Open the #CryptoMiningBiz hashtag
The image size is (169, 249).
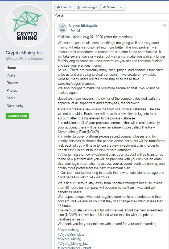pos(71,235)
